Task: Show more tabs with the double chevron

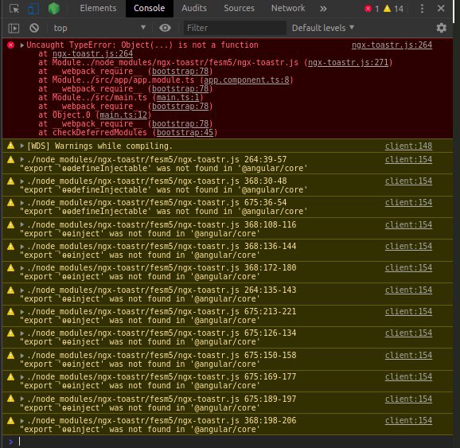Action: point(323,9)
